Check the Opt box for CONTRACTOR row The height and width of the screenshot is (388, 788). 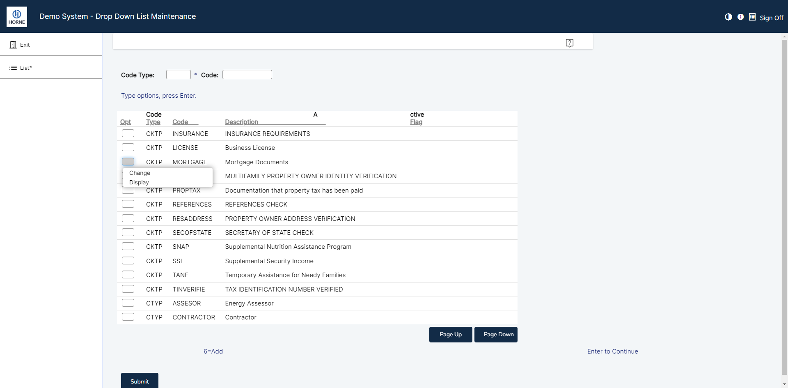(x=128, y=317)
